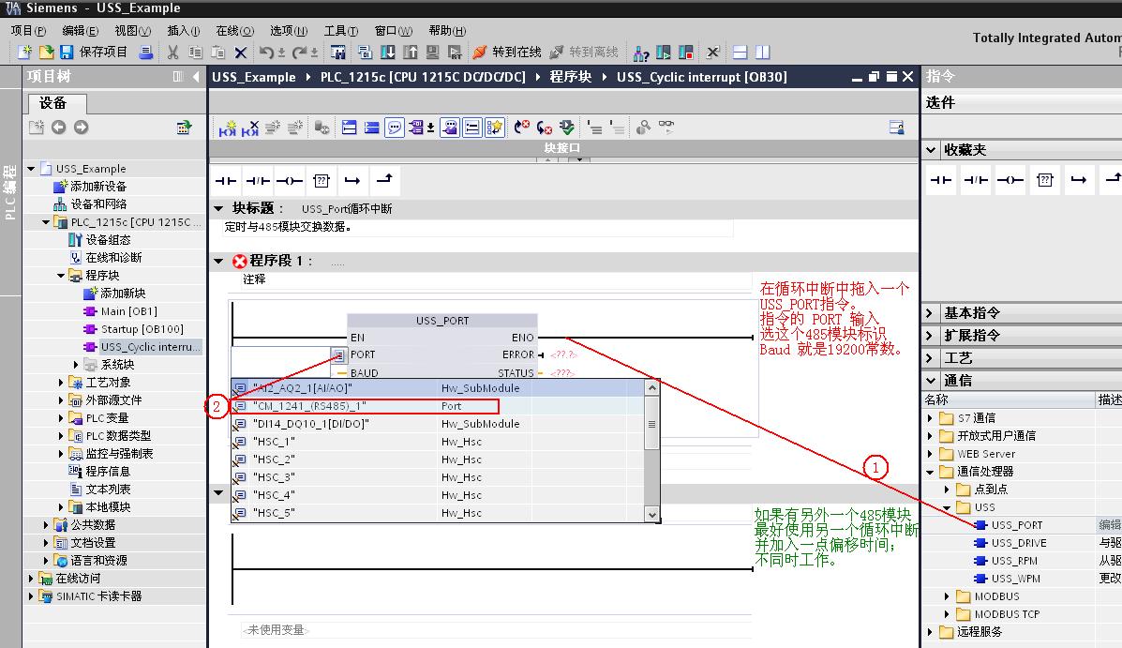Collapse 程序块 folder in project tree

tap(61, 275)
